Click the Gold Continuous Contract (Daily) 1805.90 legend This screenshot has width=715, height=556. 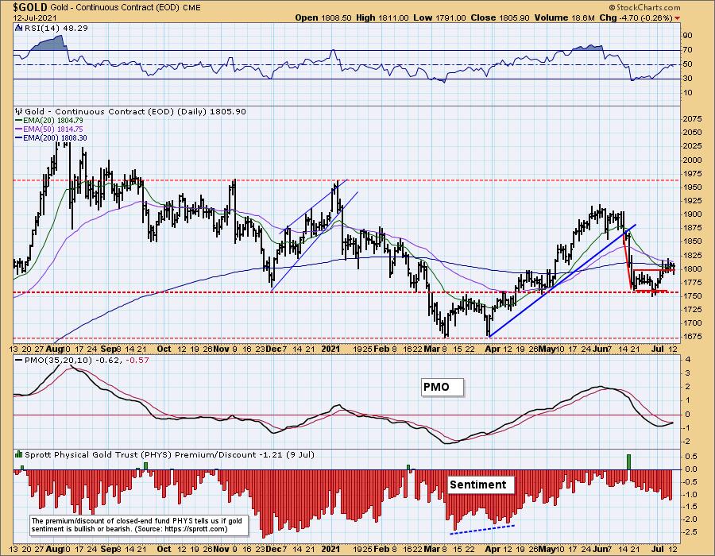pos(135,112)
